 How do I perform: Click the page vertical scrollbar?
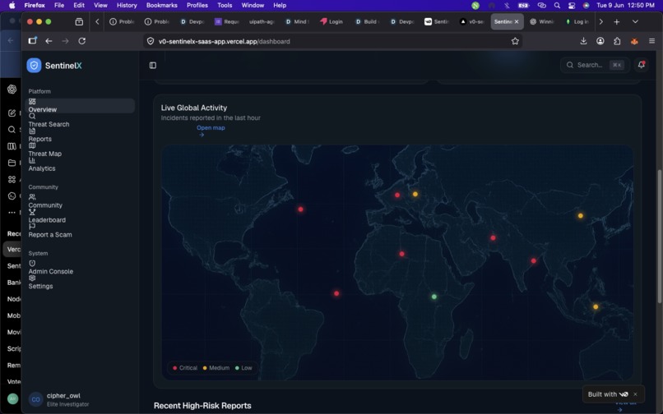pos(660,237)
